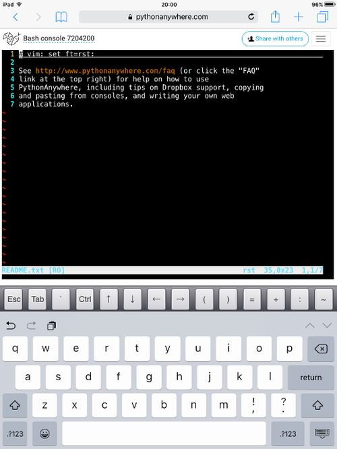Tap the 20:00 clock in status bar
The width and height of the screenshot is (337, 449).
coord(169,5)
